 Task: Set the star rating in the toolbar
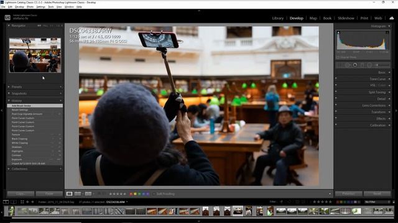(118, 194)
